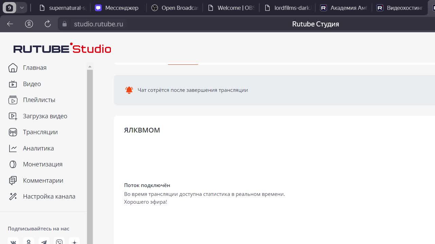Switch to the supernatural-s browser tab

62,7
